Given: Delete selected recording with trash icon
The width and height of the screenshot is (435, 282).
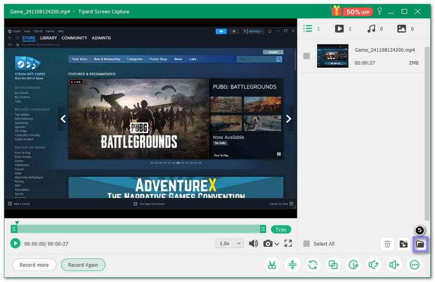Looking at the screenshot, I should coord(387,244).
